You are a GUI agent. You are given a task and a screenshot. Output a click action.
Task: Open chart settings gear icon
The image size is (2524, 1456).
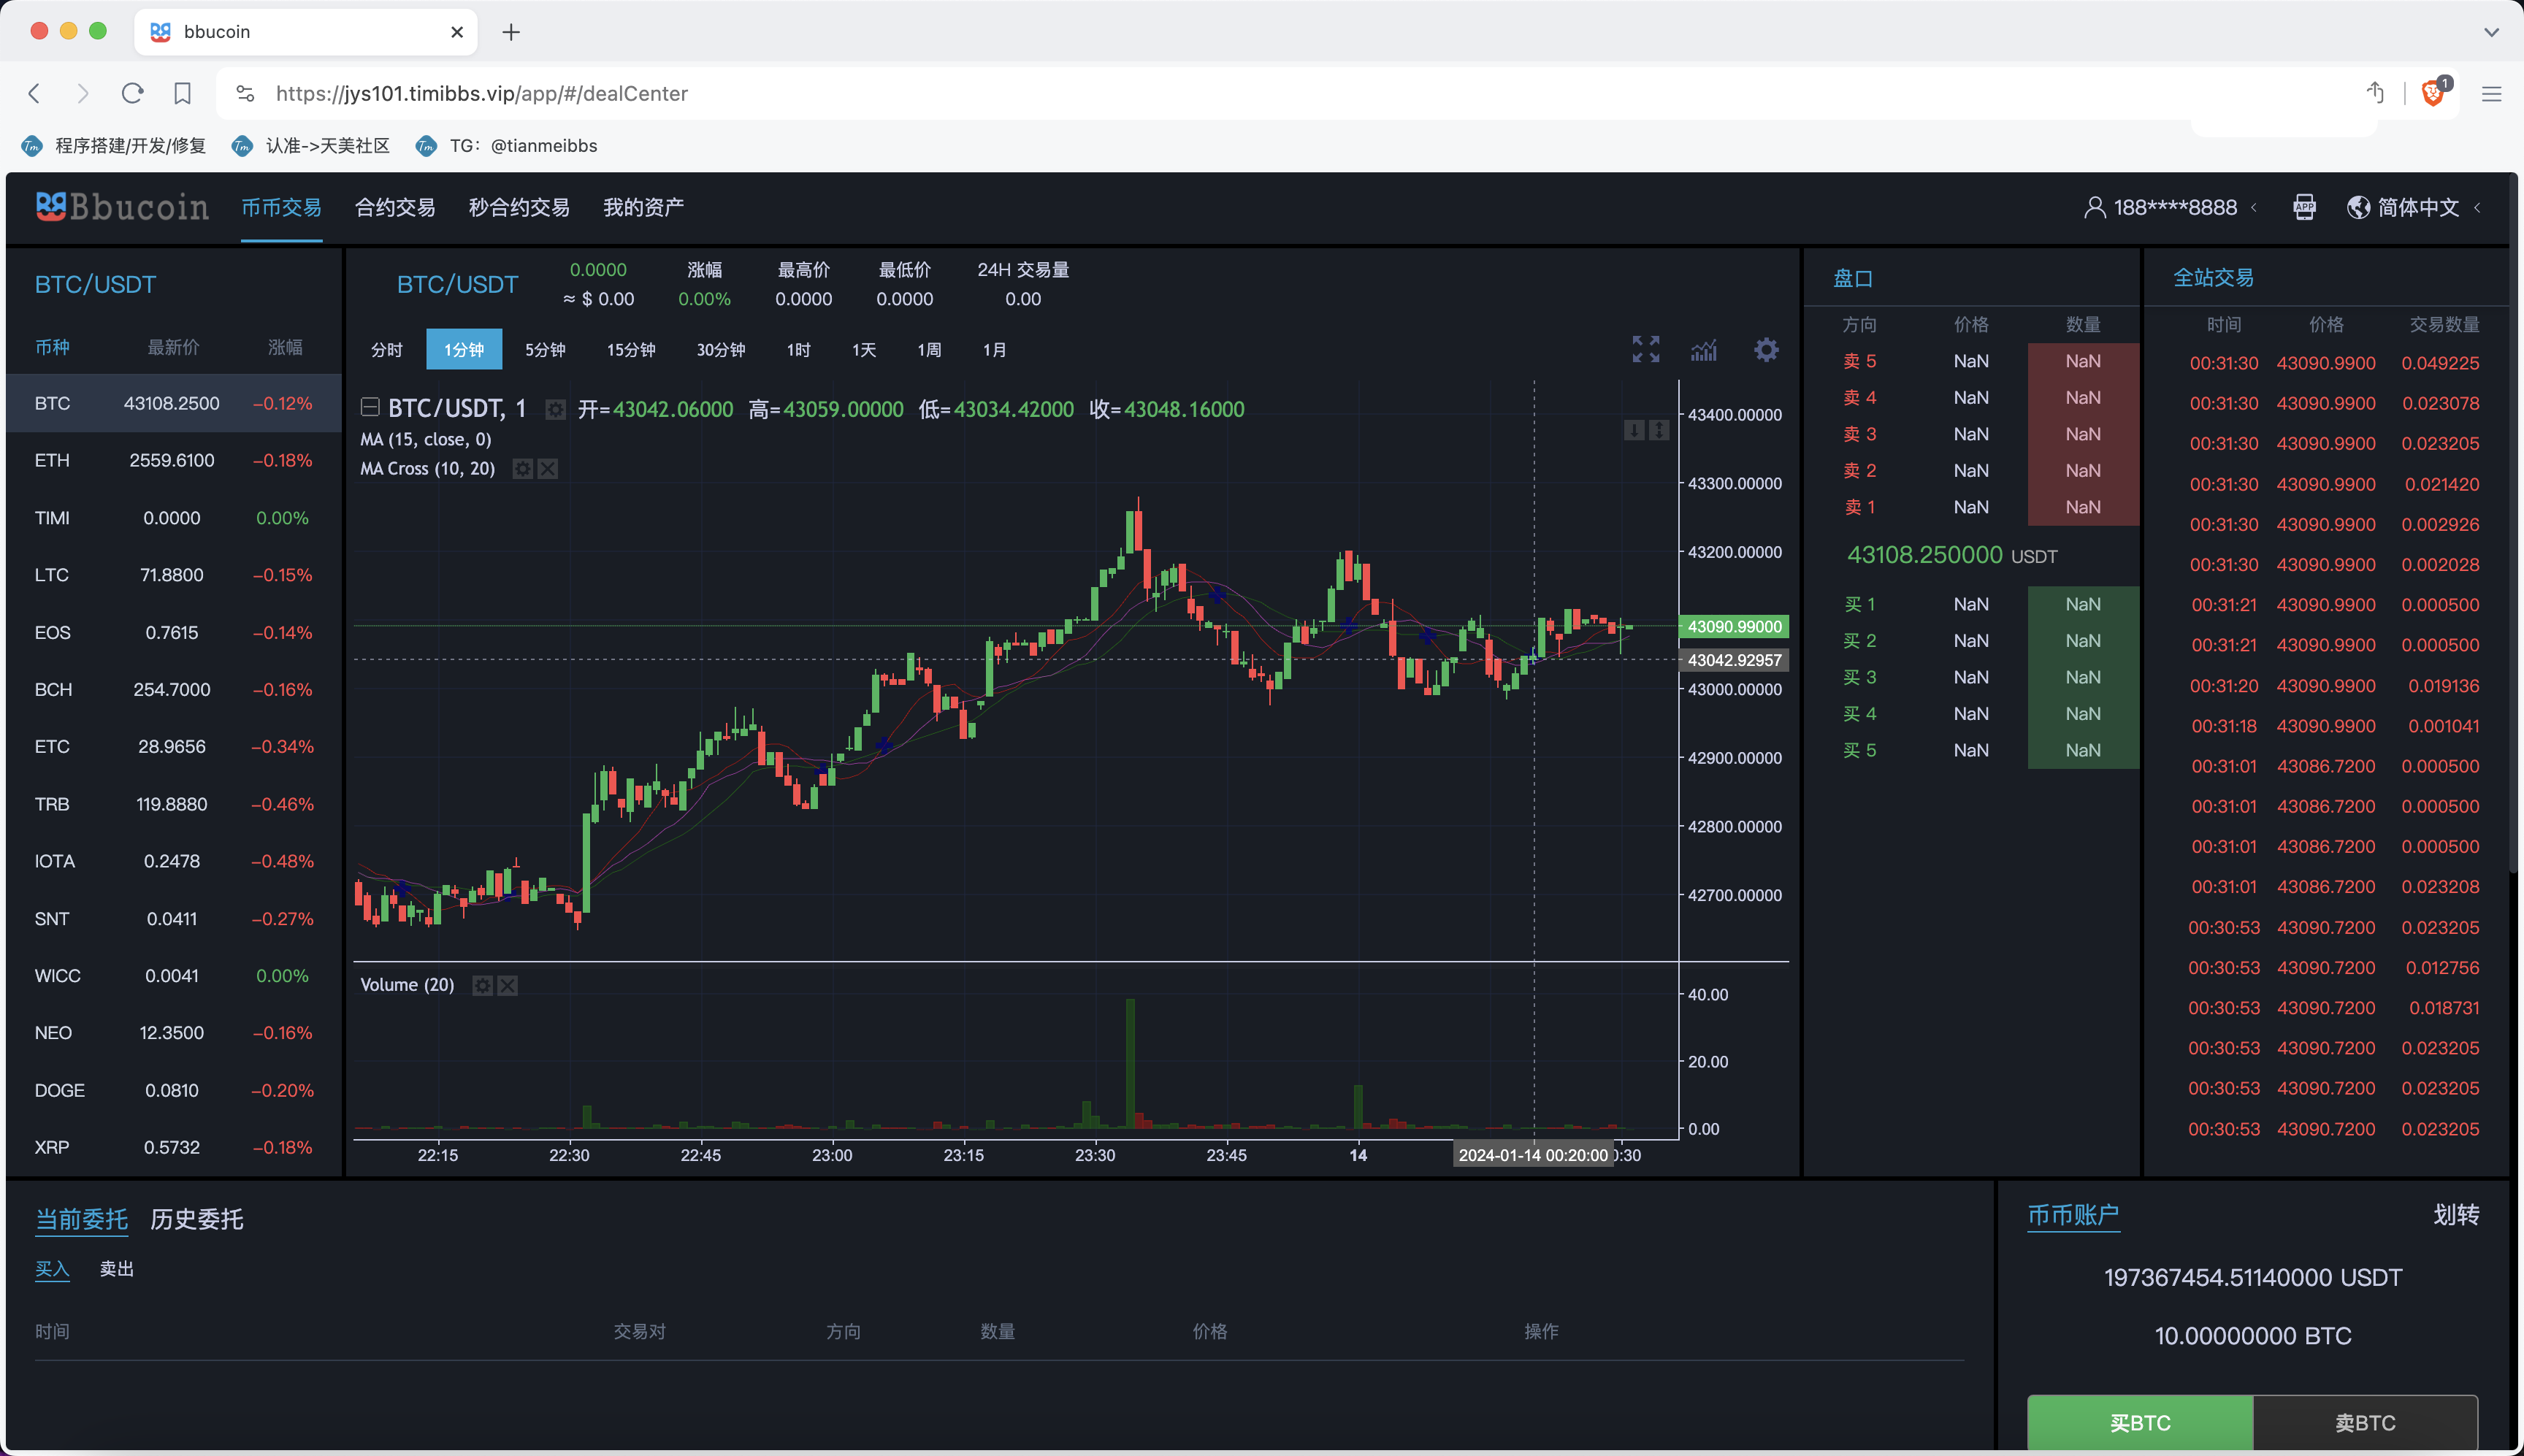click(x=1766, y=350)
